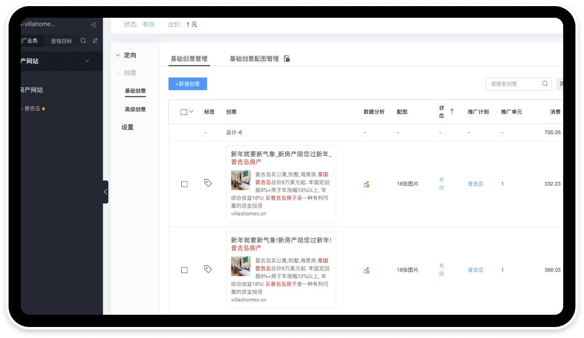Sort by 状态 using the up arrow

452,111
